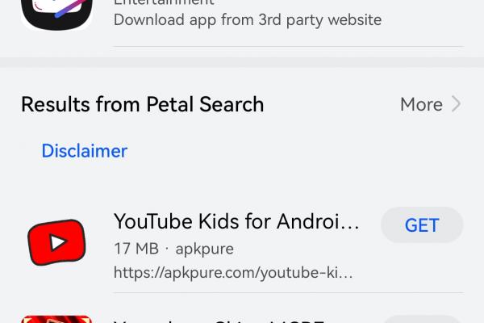
Task: Open the Disclaimer link
Action: click(84, 151)
